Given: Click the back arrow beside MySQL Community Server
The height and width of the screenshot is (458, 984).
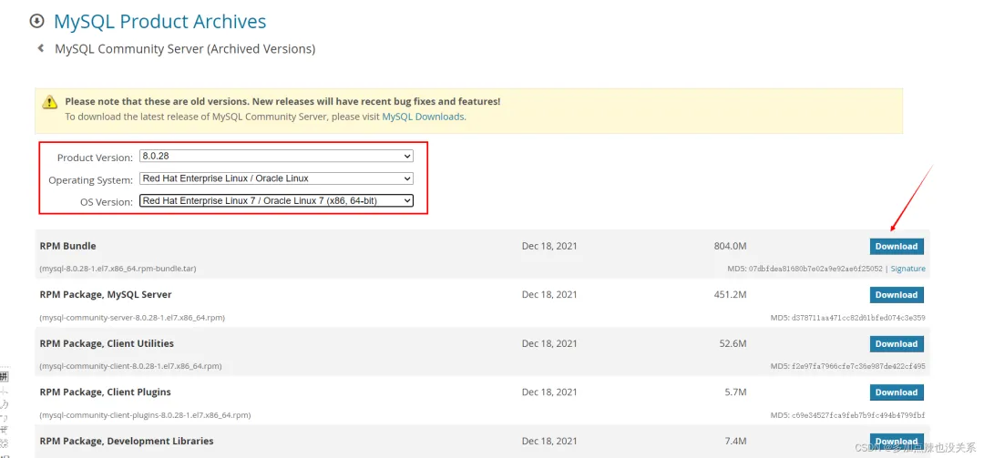Looking at the screenshot, I should tap(41, 48).
